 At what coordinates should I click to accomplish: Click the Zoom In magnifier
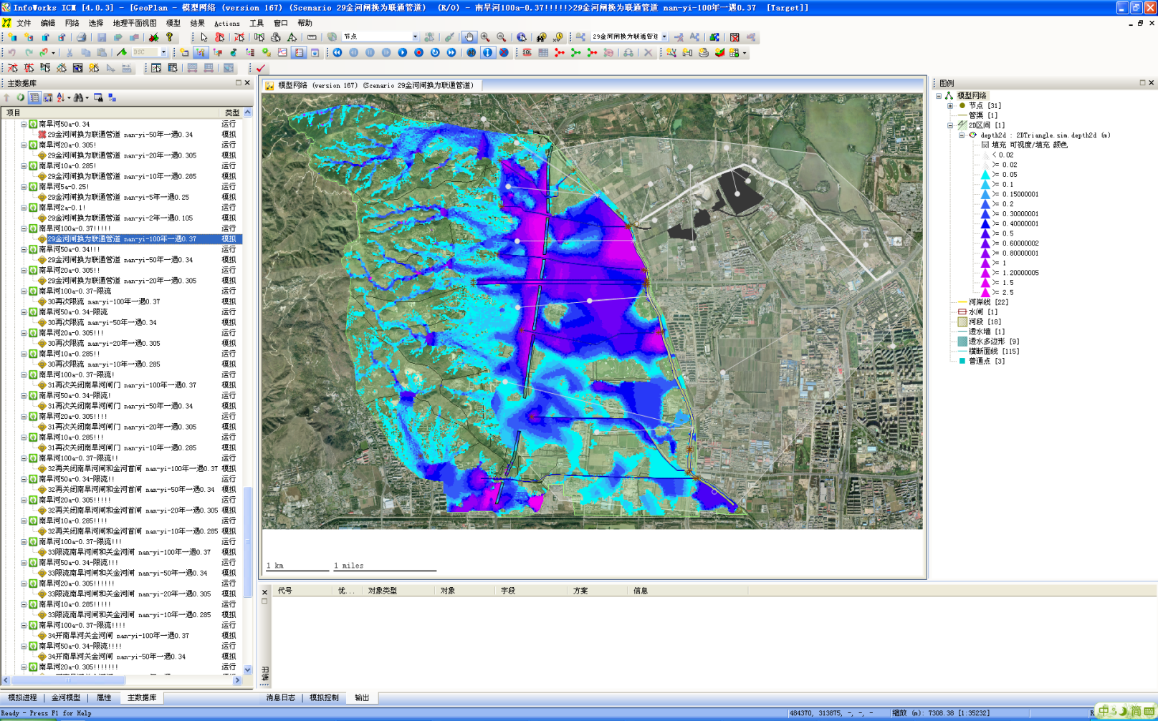pyautogui.click(x=485, y=37)
